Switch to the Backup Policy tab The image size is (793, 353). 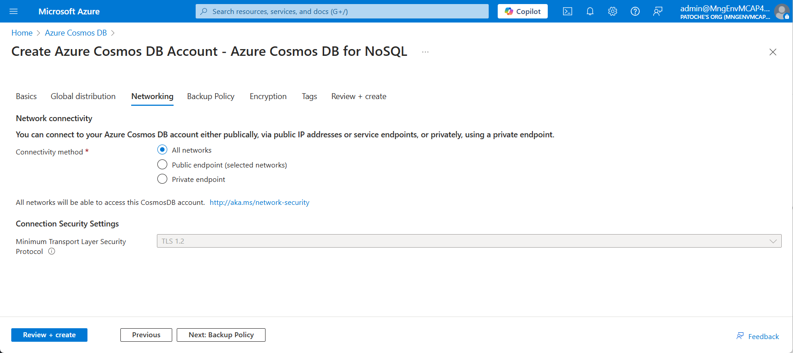pos(211,96)
